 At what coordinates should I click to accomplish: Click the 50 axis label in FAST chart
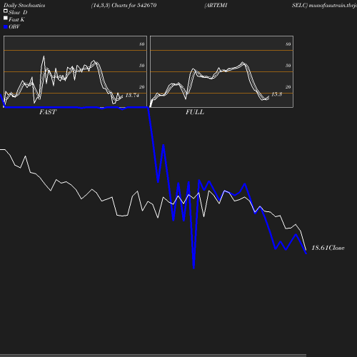tap(142, 66)
